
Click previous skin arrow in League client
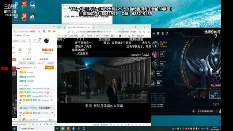click(x=189, y=94)
